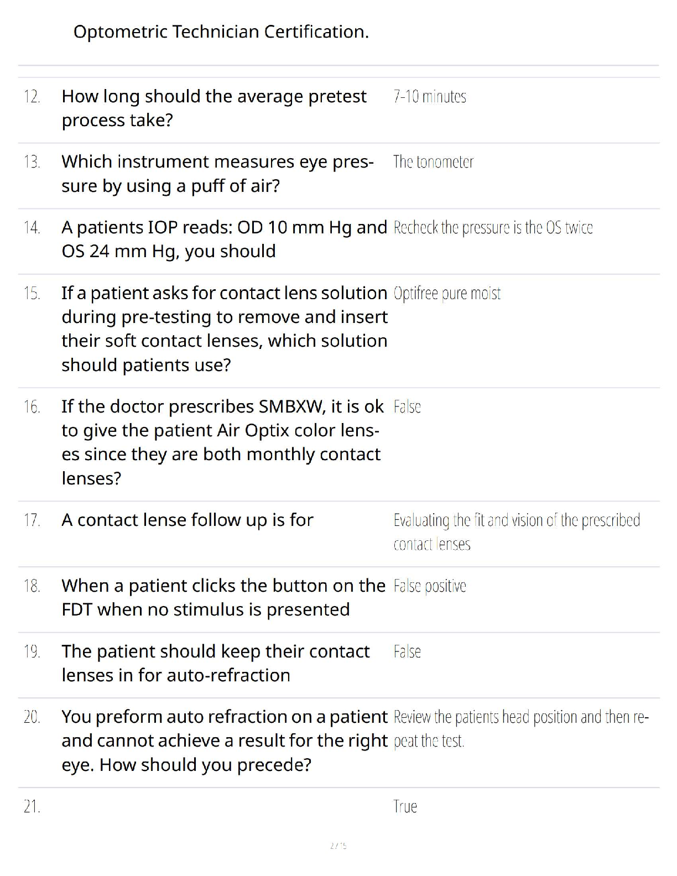Select the answer "The tonometer"
The image size is (677, 876).
(433, 162)
